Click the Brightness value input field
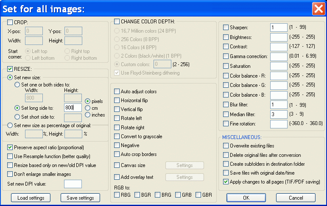 click(x=279, y=37)
